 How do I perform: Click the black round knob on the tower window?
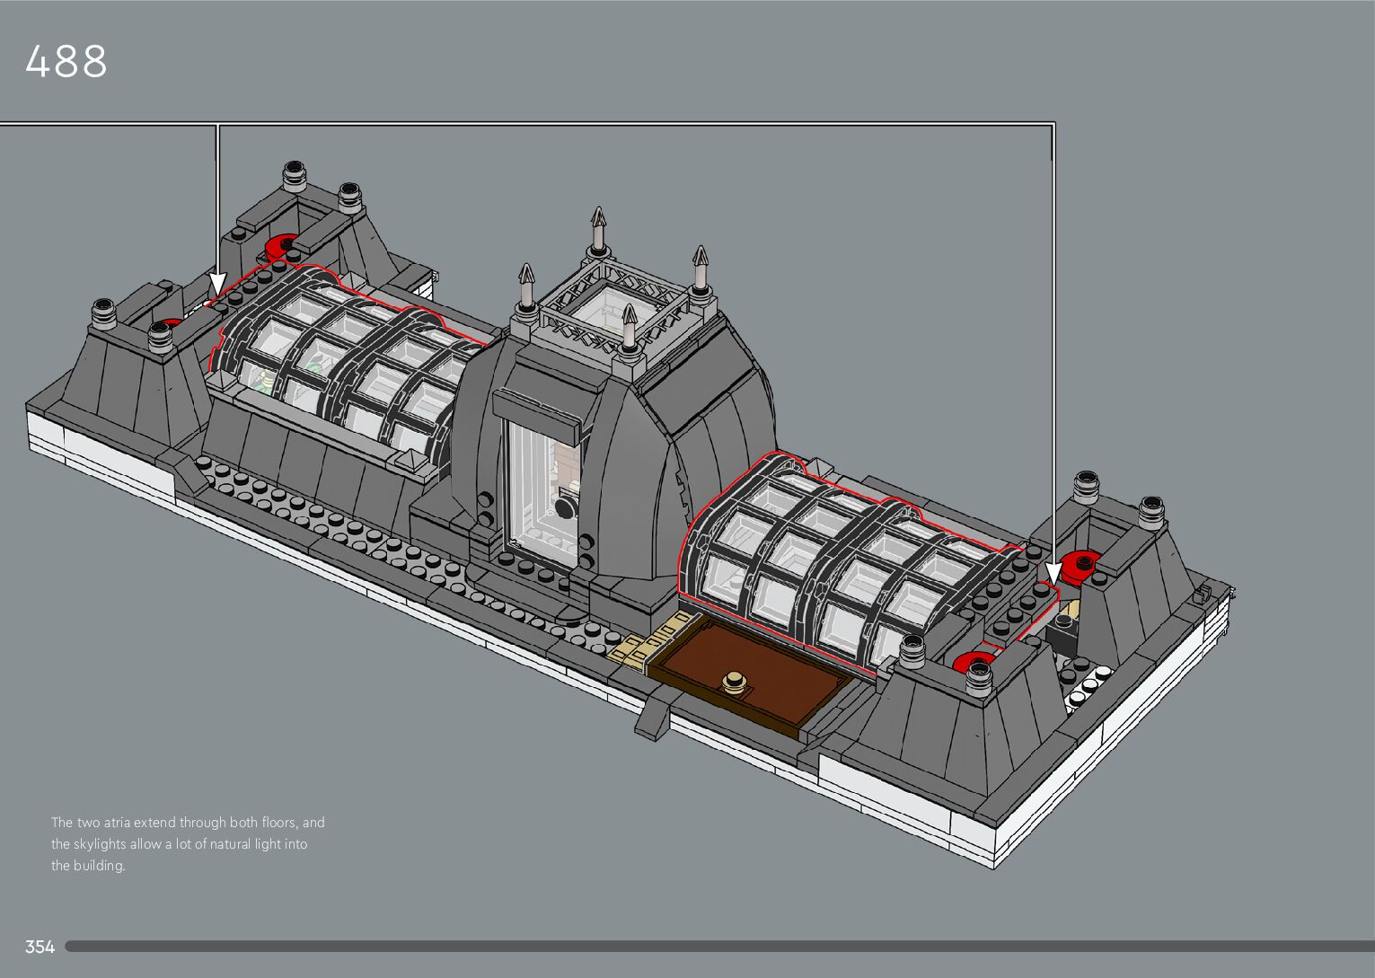565,508
